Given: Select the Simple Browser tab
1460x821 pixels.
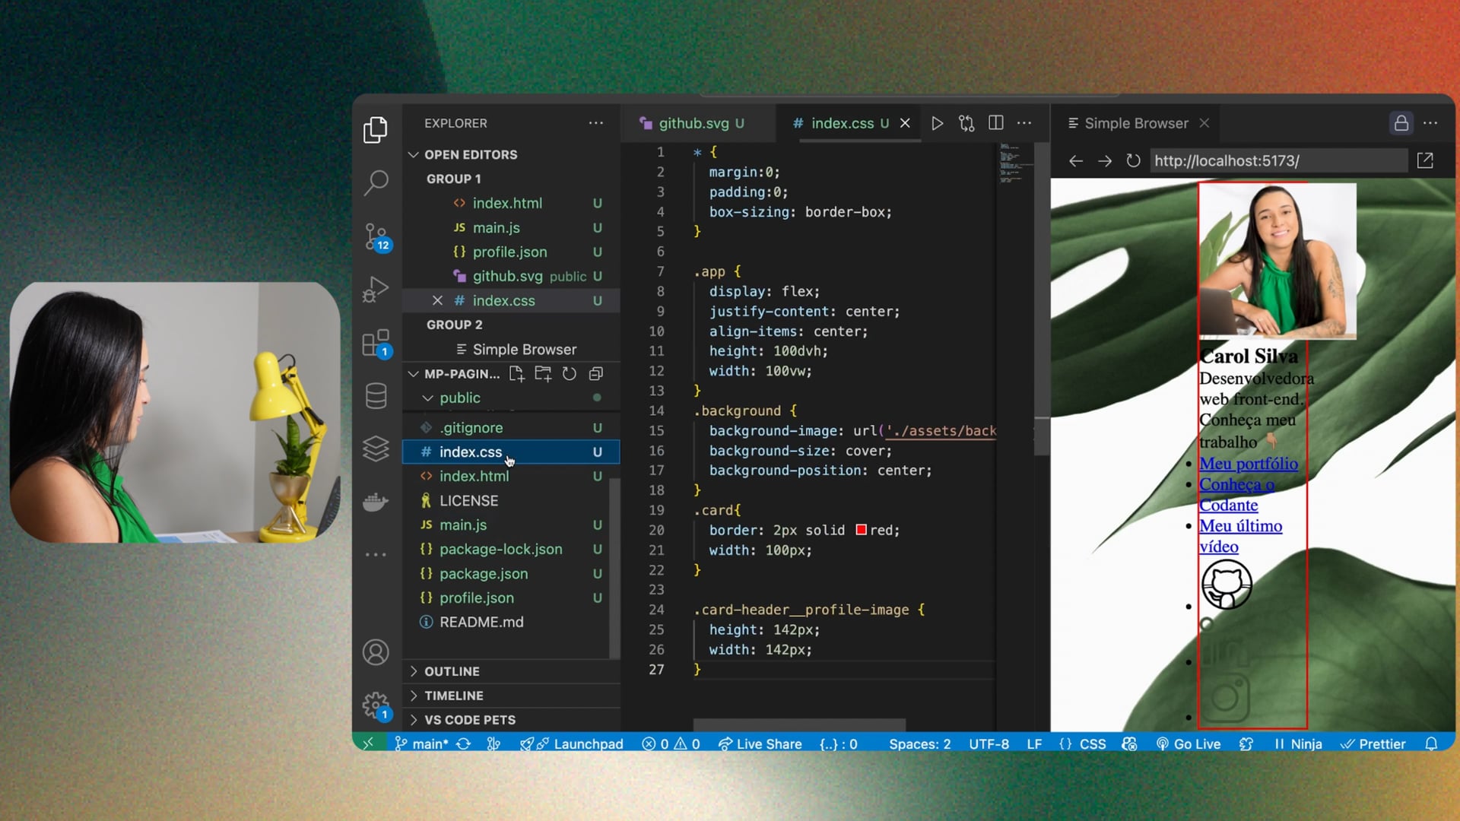Looking at the screenshot, I should [1135, 123].
